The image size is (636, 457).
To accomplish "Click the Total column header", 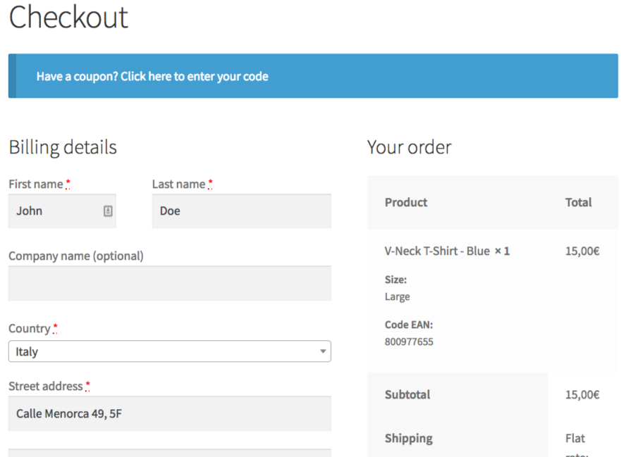I will coord(578,202).
